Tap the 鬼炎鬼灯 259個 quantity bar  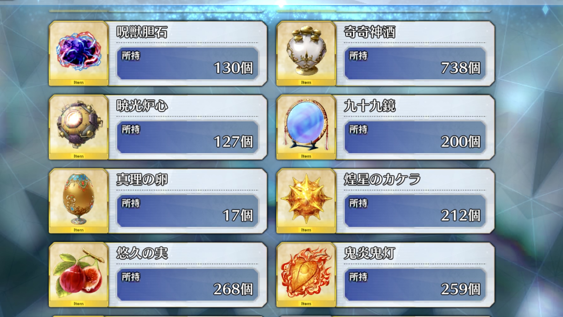coord(415,285)
